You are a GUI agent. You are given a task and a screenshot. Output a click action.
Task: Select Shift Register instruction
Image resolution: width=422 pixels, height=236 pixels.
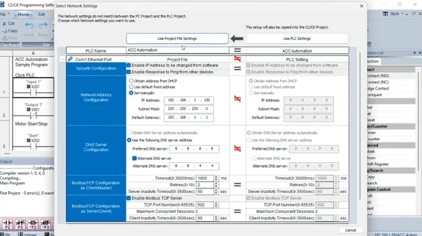pos(378,164)
